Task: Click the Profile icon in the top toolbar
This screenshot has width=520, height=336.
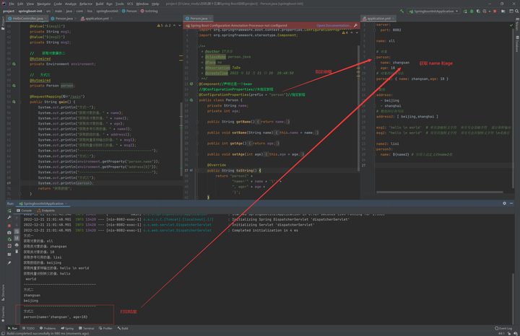Action: 485,12
